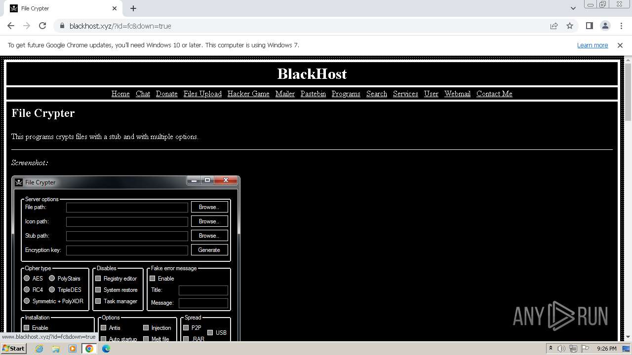The image size is (632, 355).
Task: Click the page scrollbar down arrow
Action: 628,337
